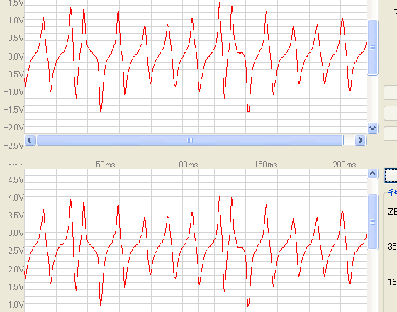Image resolution: width=397 pixels, height=312 pixels.
Task: Click the horizontal scrollbar's left arrow
Action: (x=30, y=140)
